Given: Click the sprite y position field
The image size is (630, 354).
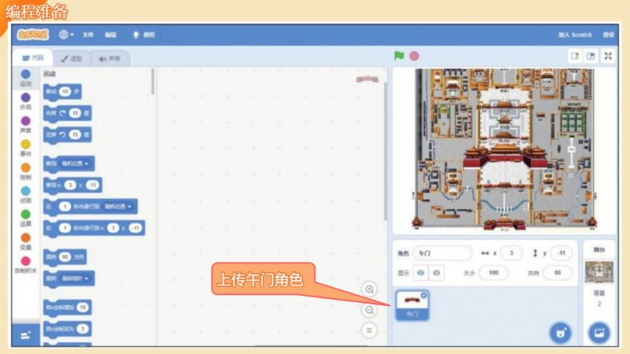Looking at the screenshot, I should click(561, 253).
